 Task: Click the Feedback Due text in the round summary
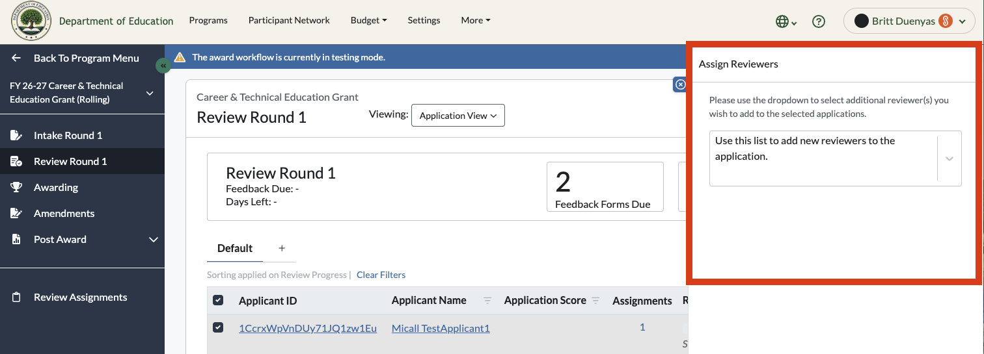click(262, 189)
